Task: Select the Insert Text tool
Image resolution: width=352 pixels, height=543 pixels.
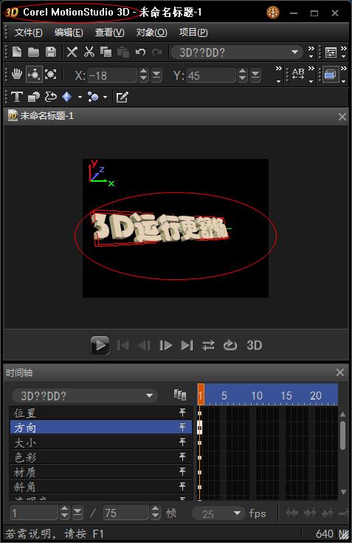Action: [x=17, y=97]
